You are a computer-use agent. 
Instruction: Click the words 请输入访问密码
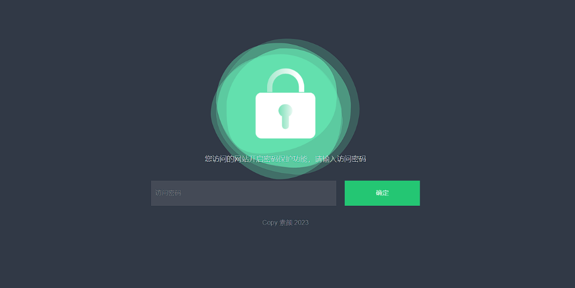(x=340, y=159)
